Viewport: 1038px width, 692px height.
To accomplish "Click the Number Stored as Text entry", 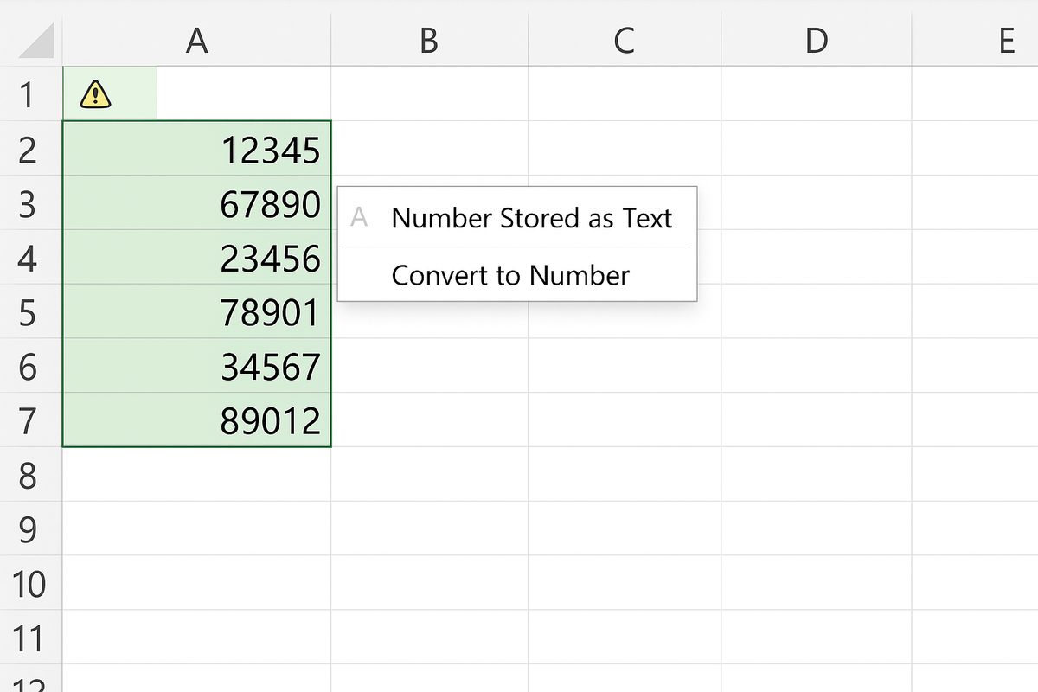I will [516, 218].
